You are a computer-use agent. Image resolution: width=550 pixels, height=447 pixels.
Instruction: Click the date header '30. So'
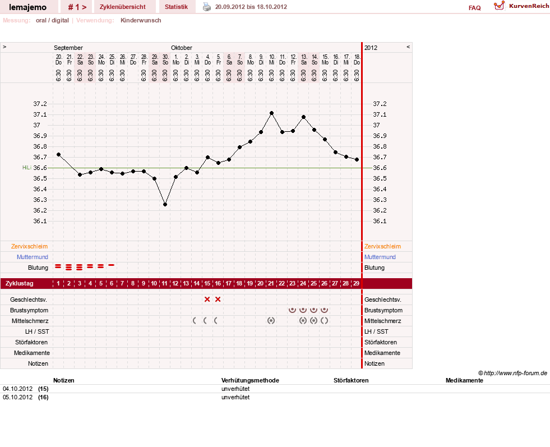[165, 59]
